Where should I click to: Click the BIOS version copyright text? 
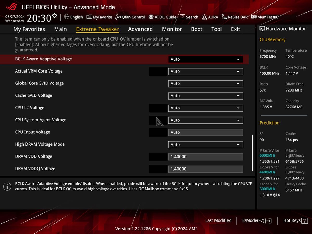pyautogui.click(x=156, y=229)
